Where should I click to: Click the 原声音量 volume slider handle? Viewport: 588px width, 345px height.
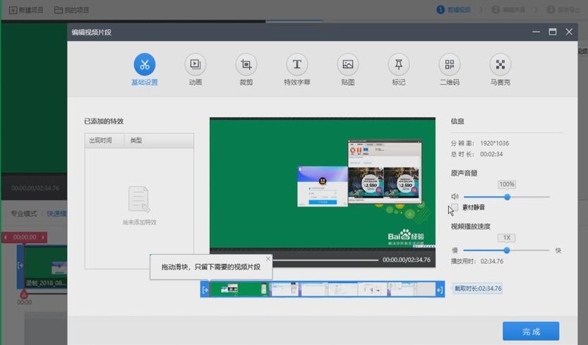[x=507, y=197]
